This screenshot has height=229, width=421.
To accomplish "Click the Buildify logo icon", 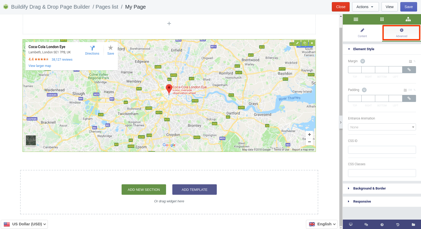I will tap(6, 7).
